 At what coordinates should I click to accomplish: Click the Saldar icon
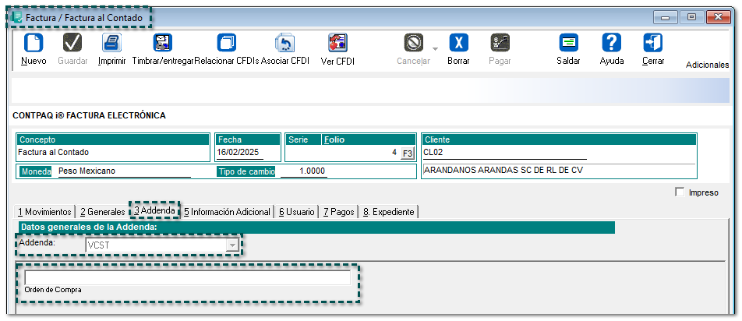568,43
